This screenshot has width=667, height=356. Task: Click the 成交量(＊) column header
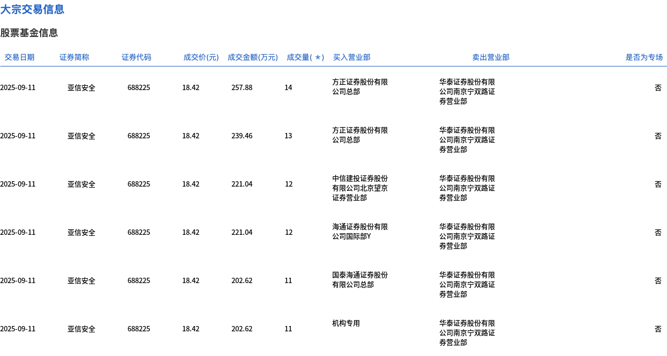pos(305,57)
